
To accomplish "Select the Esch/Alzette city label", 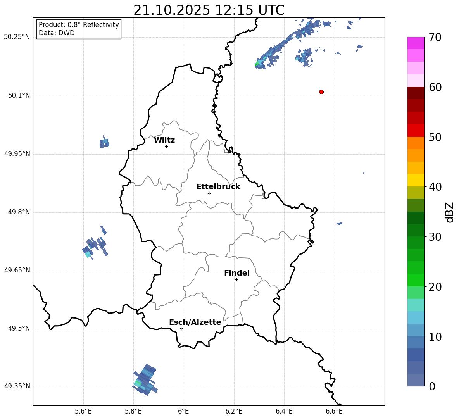I will [x=195, y=322].
